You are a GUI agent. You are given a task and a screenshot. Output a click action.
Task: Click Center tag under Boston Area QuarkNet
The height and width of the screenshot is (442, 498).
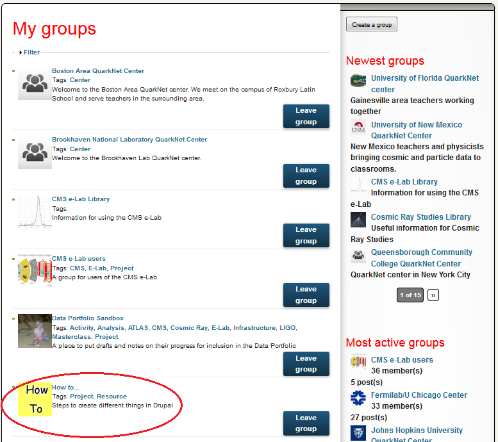coord(80,80)
